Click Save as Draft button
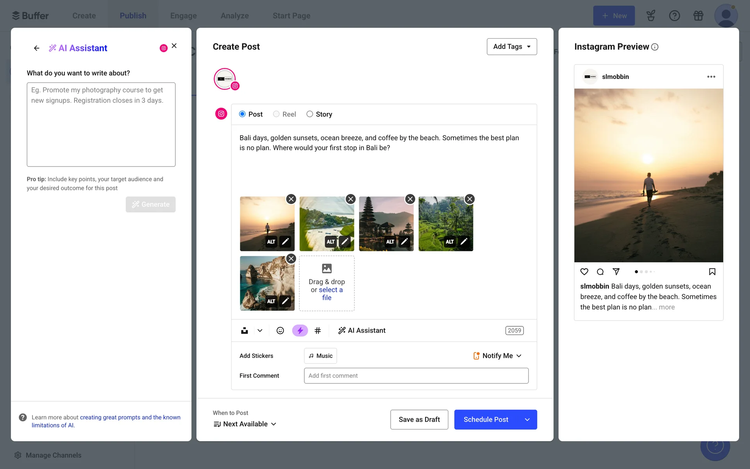The height and width of the screenshot is (469, 750). point(419,419)
